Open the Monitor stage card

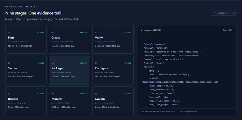click(69, 101)
